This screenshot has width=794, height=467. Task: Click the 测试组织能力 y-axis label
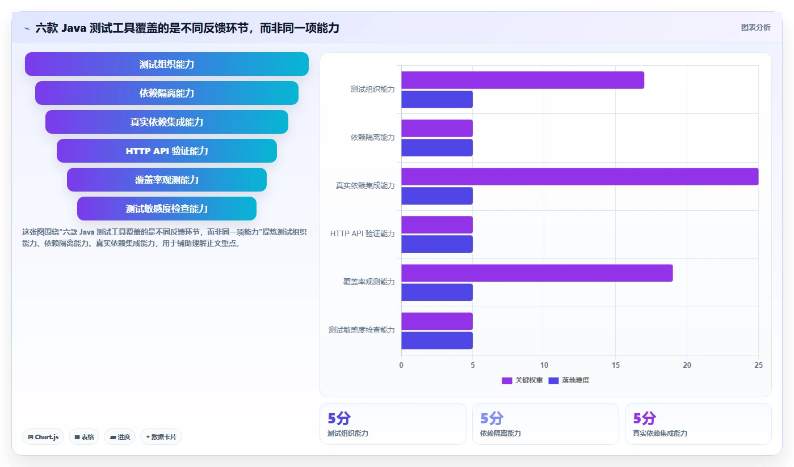[372, 90]
